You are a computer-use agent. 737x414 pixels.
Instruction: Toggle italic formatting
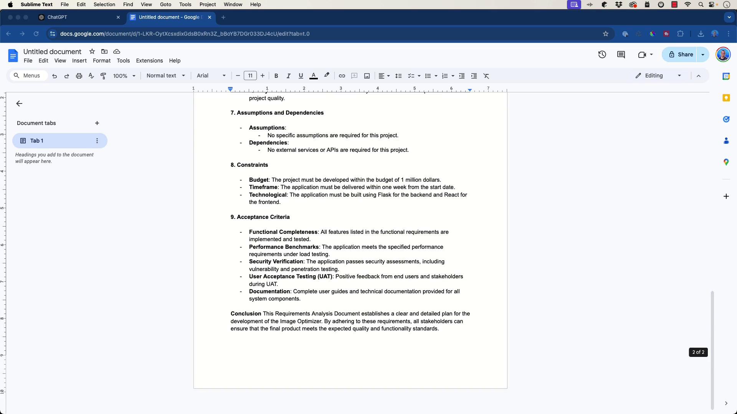pos(288,76)
